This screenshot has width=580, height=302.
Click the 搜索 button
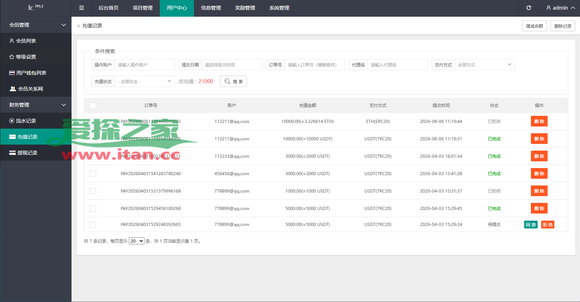[x=233, y=81]
